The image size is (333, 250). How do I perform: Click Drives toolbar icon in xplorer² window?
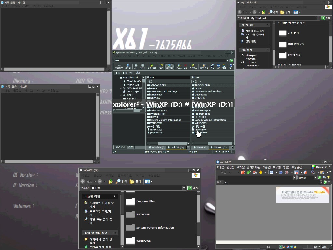[x=119, y=66]
